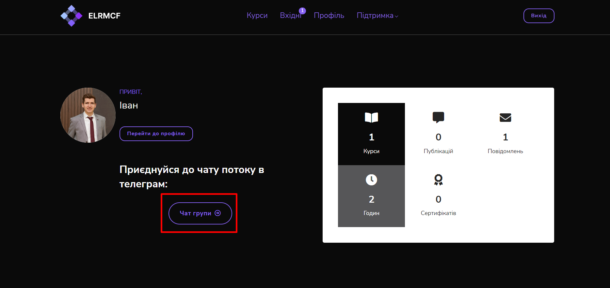The width and height of the screenshot is (610, 288).
Task: Click the user name Іван
Action: (x=129, y=106)
